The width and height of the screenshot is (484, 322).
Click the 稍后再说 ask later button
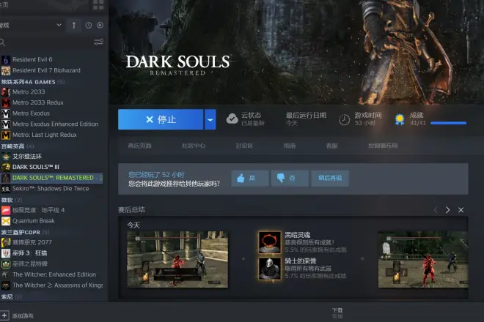pos(330,178)
